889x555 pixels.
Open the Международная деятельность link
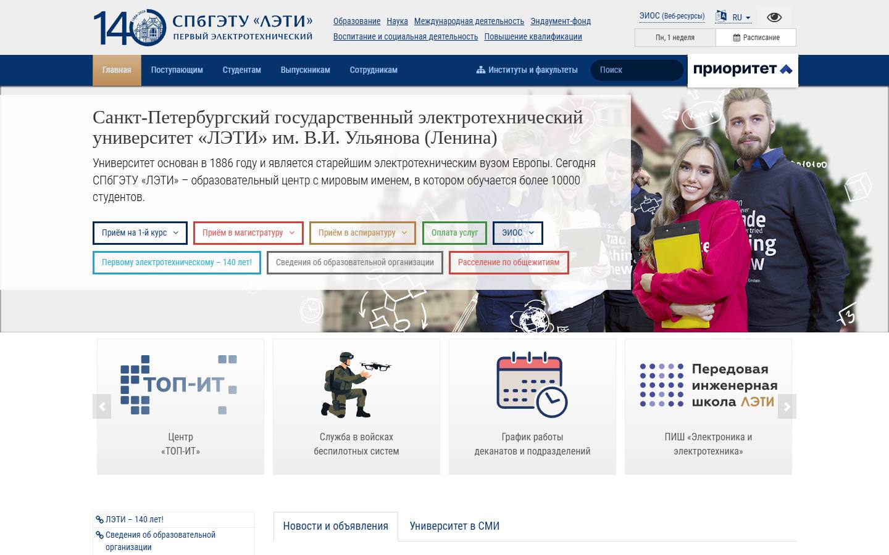coord(469,22)
